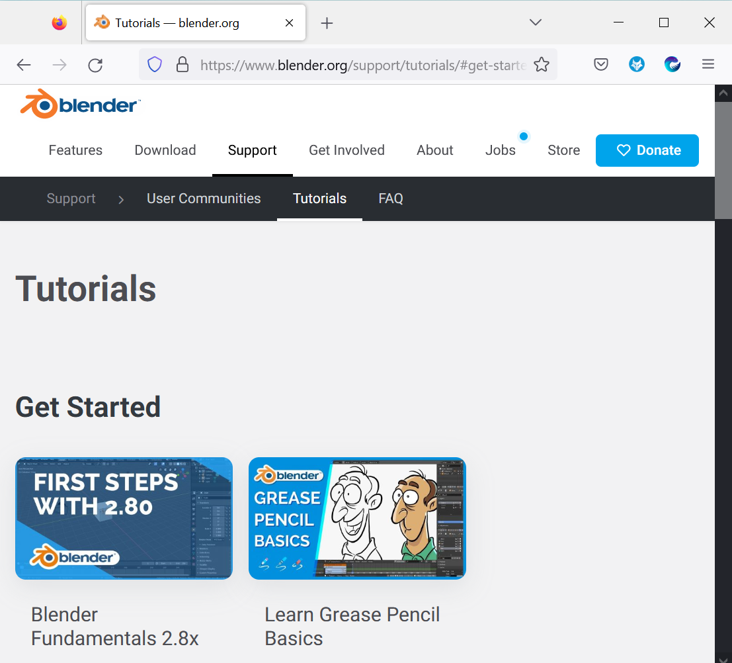
Task: Open the tracking protection shield
Action: click(x=154, y=64)
